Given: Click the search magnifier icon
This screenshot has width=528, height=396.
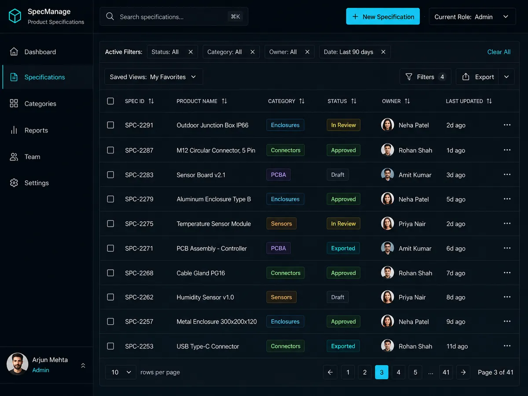Looking at the screenshot, I should click(110, 17).
